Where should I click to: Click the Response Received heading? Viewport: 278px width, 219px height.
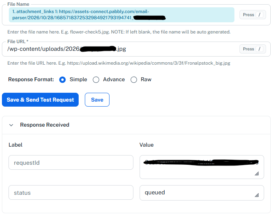click(x=45, y=125)
